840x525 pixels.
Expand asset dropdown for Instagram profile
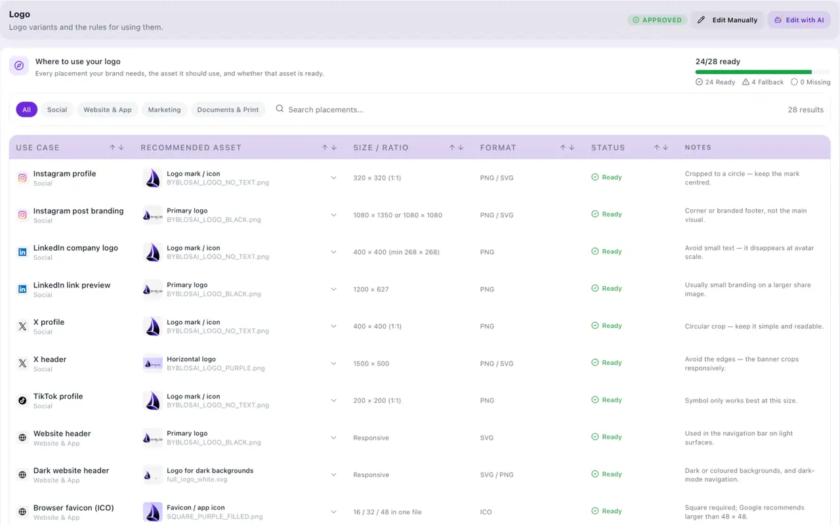click(333, 178)
